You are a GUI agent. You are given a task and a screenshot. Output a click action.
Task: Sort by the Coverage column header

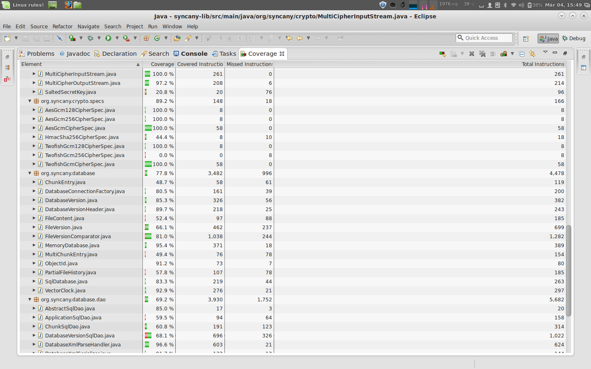pos(162,64)
